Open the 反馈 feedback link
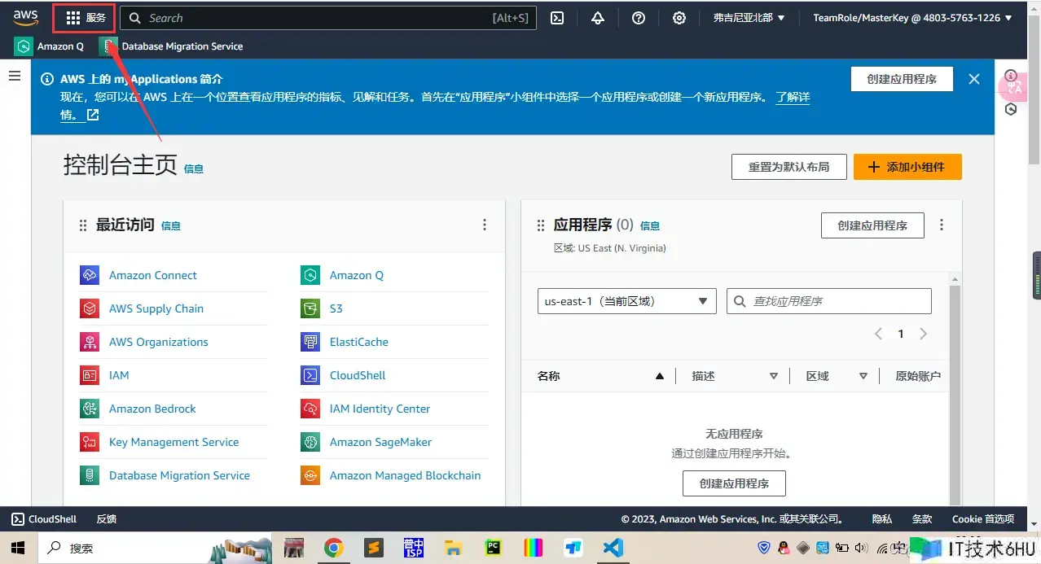 [107, 518]
